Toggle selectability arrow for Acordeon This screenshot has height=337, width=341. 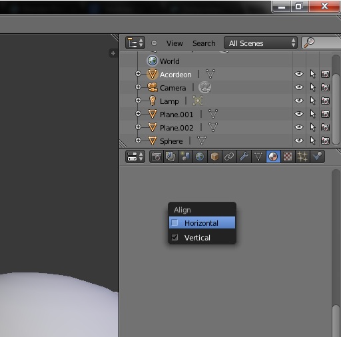(x=312, y=74)
